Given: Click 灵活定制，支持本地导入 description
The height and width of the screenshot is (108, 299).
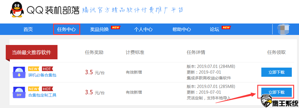Looking at the screenshot, I should (x=209, y=98).
